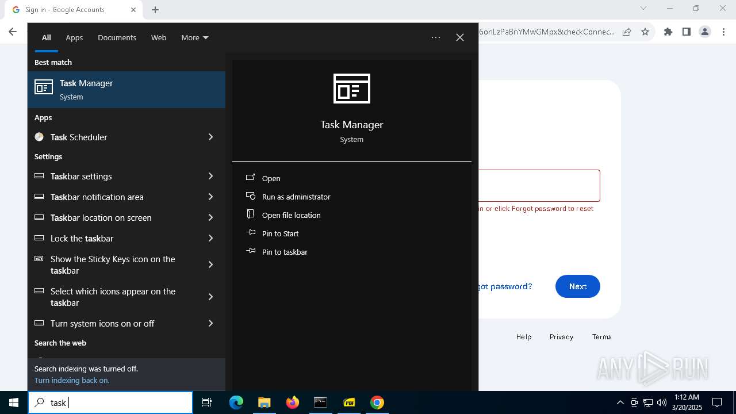Expand Select which icons appear chevron
Screen dimensions: 736x414
[x=210, y=297]
